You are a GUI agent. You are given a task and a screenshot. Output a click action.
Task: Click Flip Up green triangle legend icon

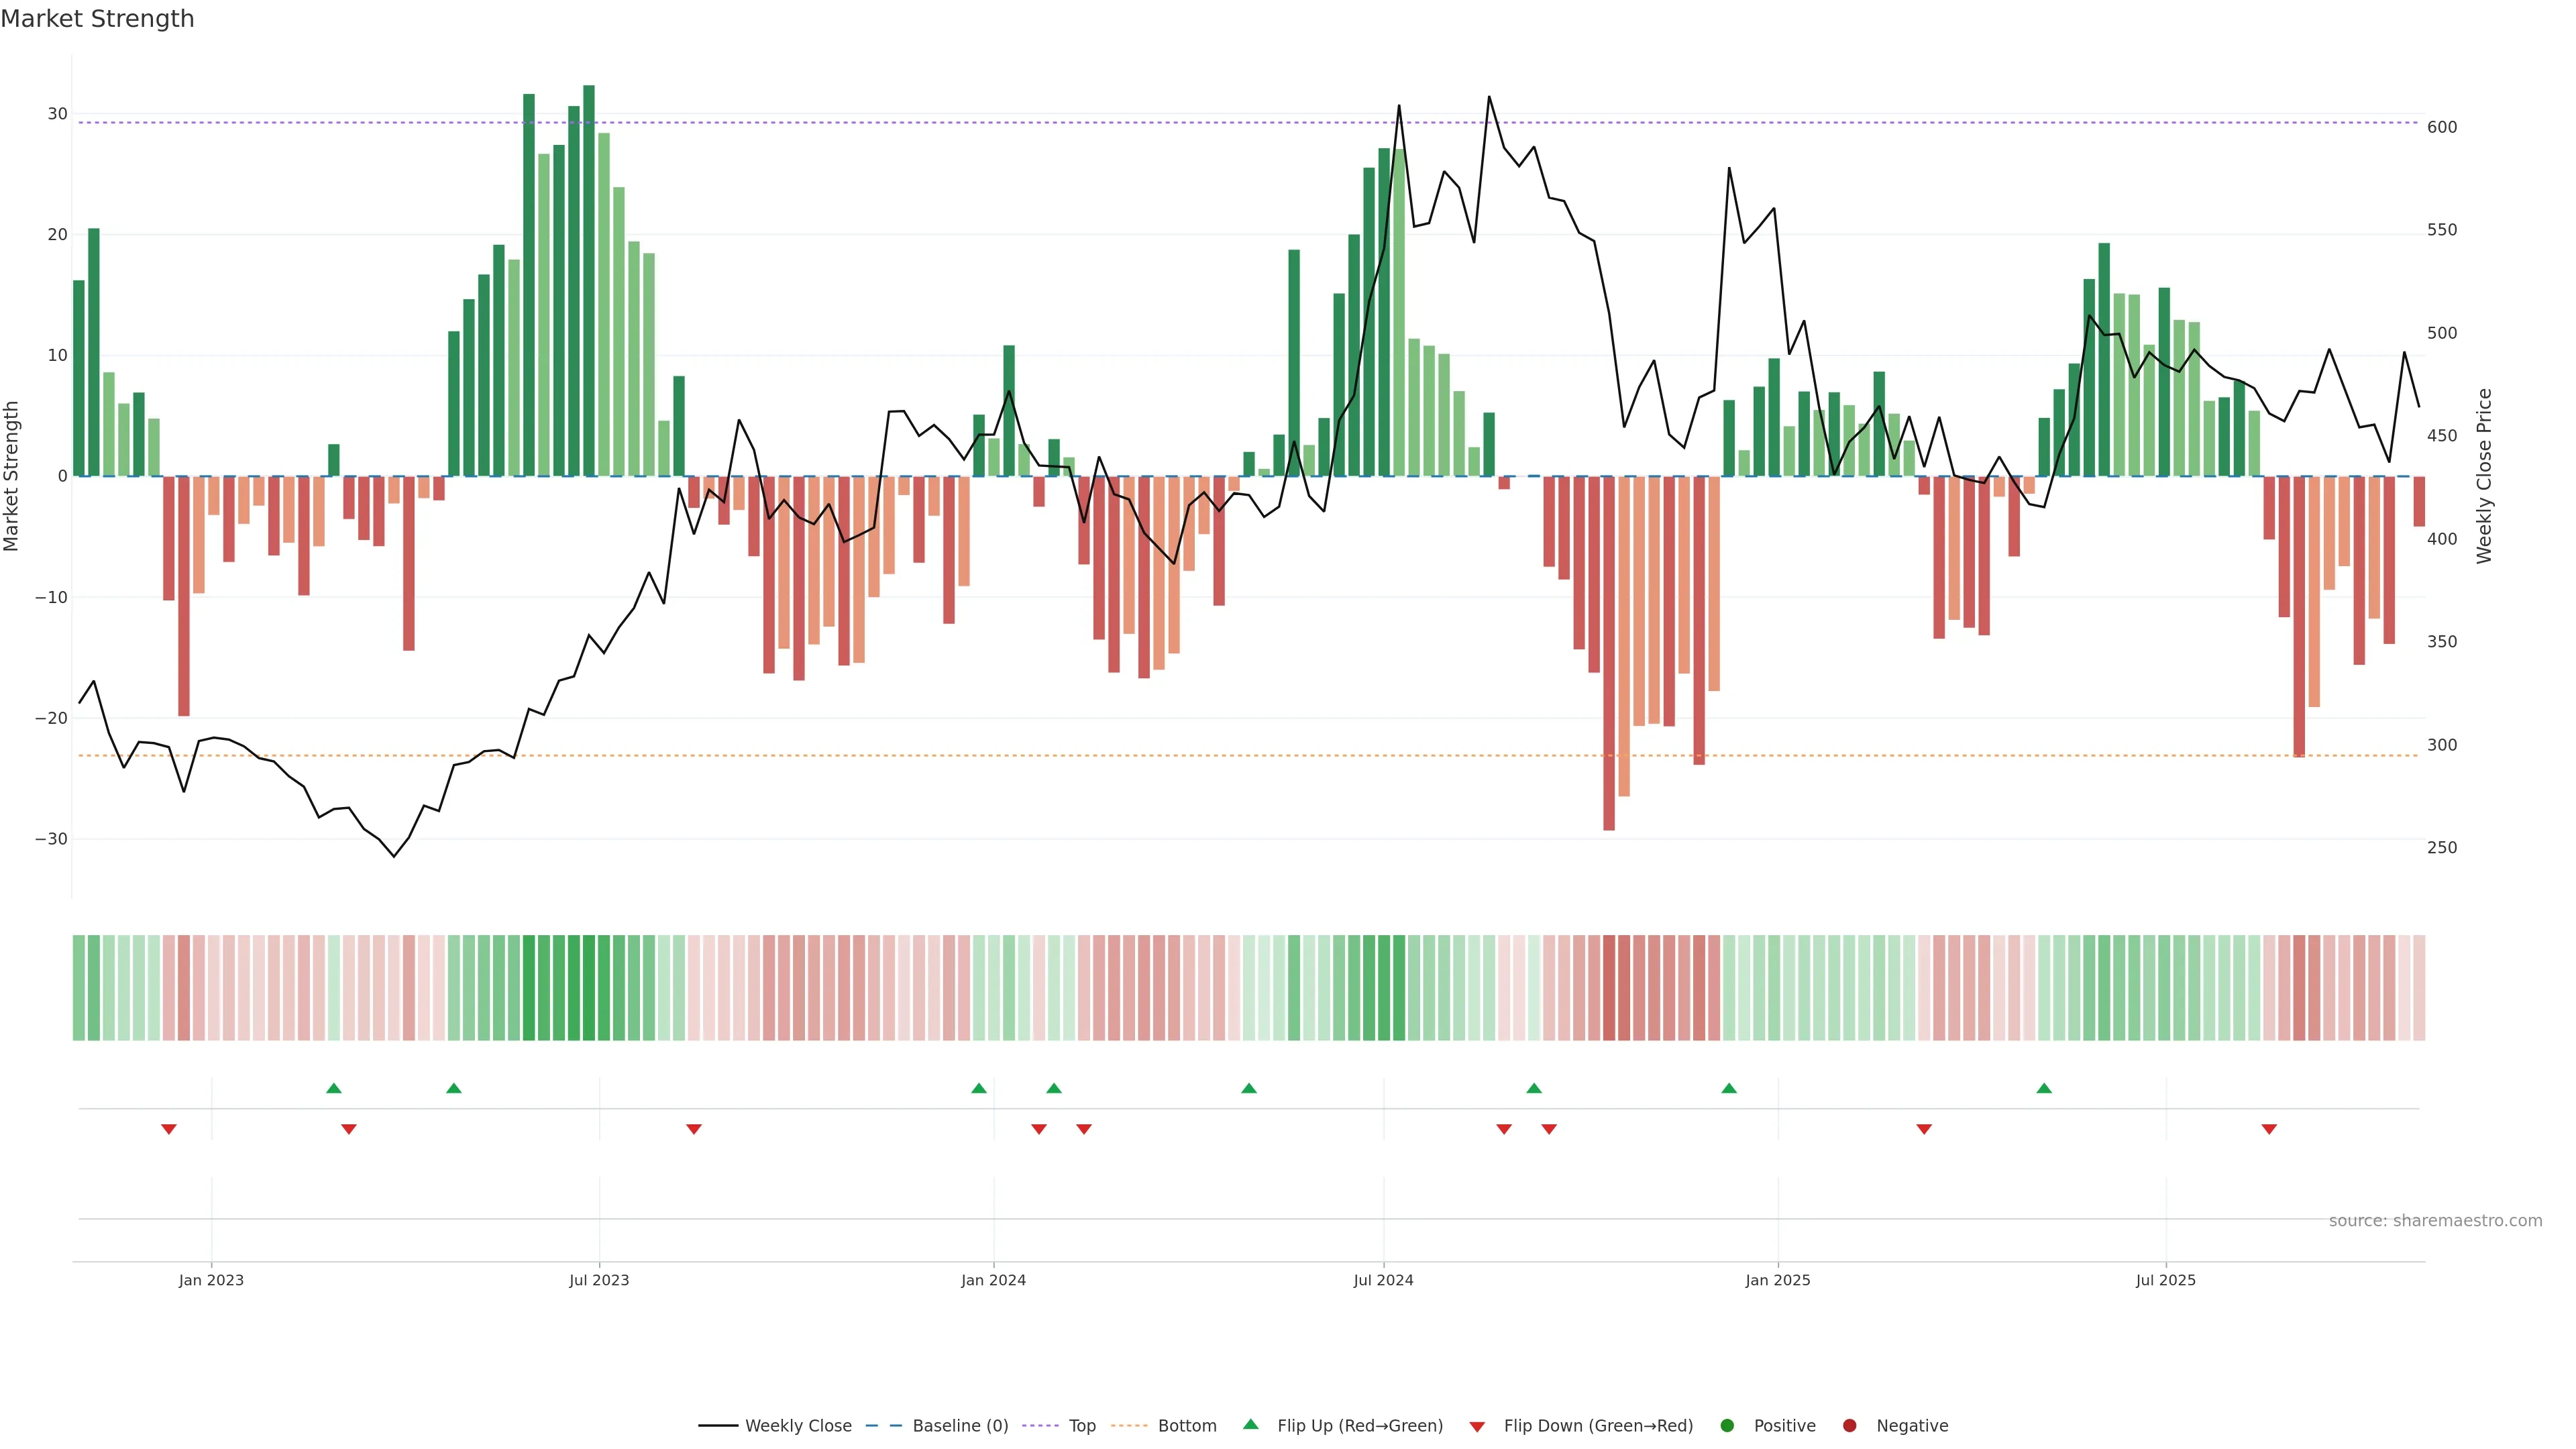click(1250, 1425)
